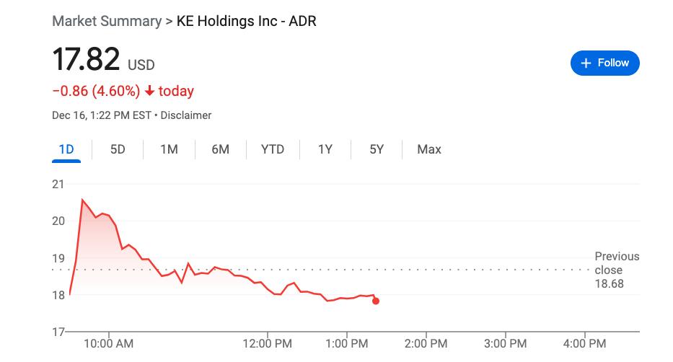Switch to the 5D tab
Viewport: 673px width, 362px height.
tap(118, 149)
